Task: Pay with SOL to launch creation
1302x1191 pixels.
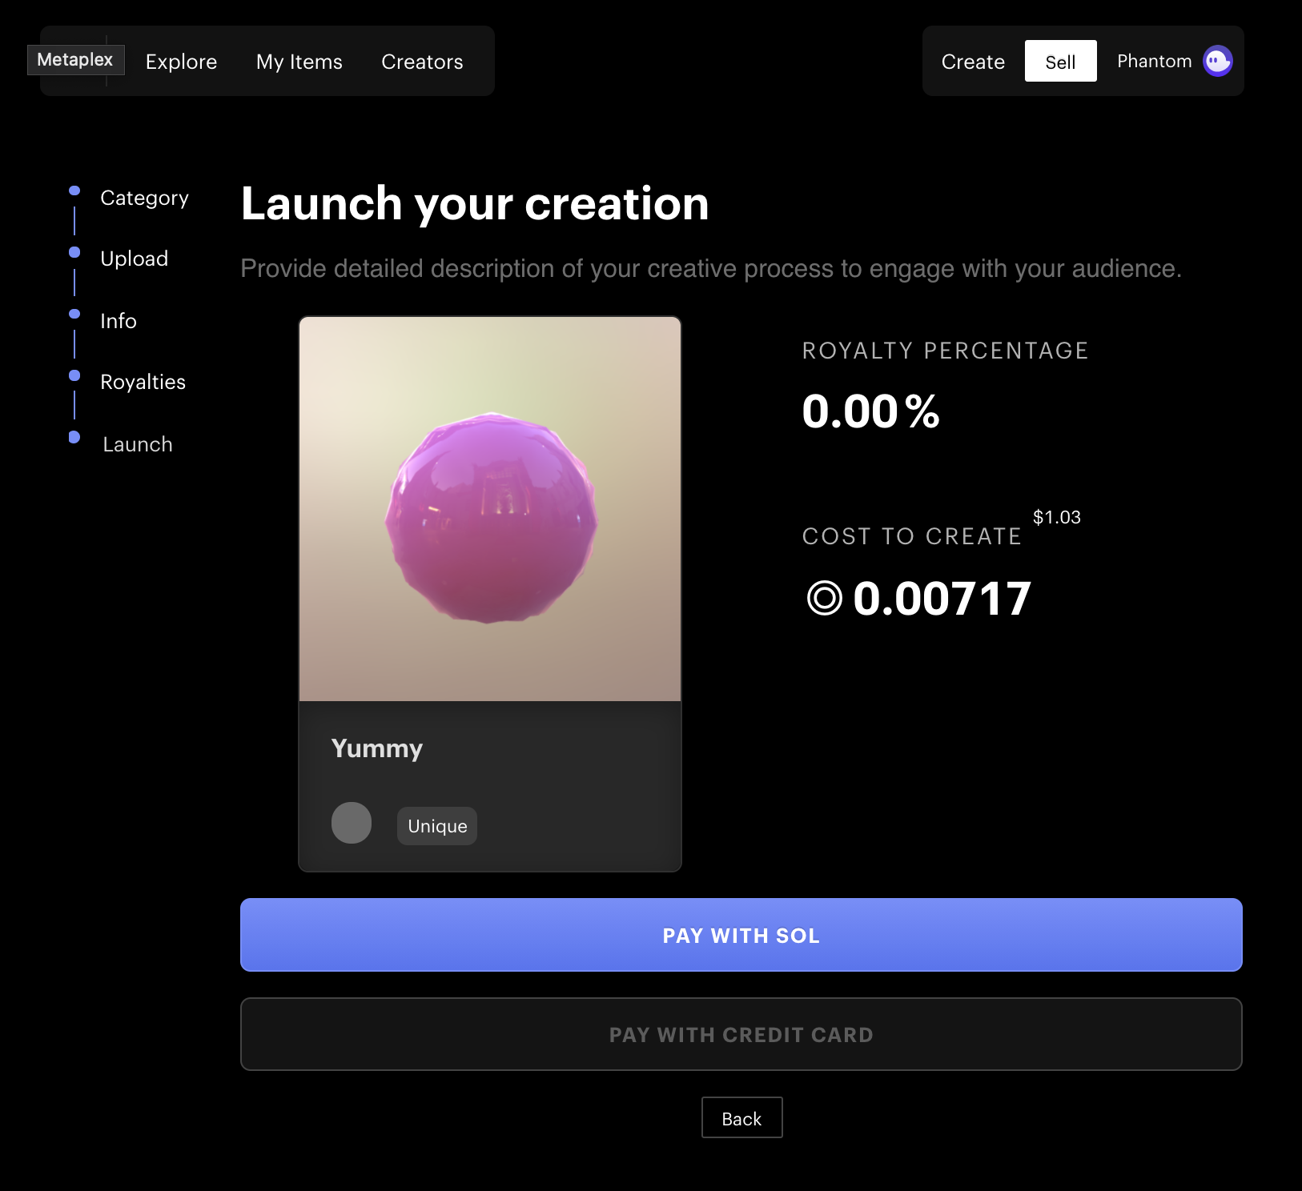Action: tap(741, 935)
